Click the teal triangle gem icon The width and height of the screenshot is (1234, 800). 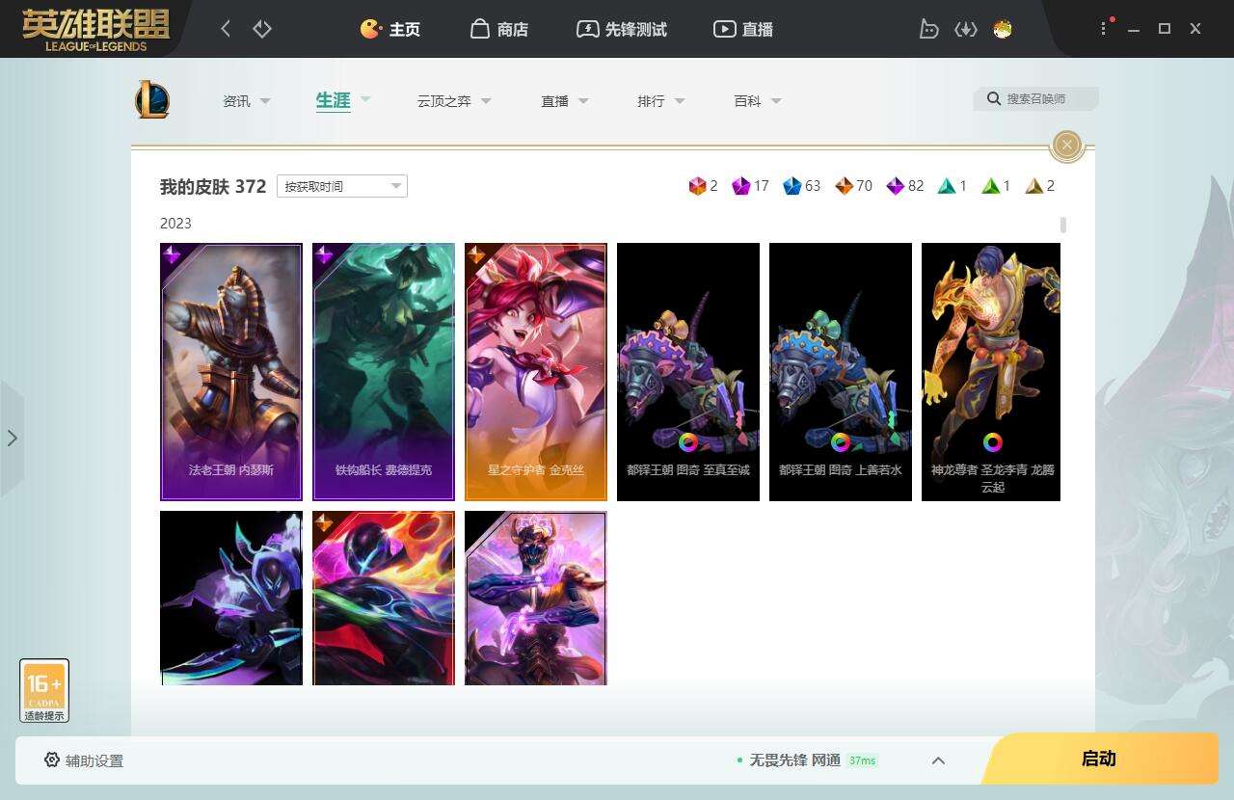tap(946, 186)
